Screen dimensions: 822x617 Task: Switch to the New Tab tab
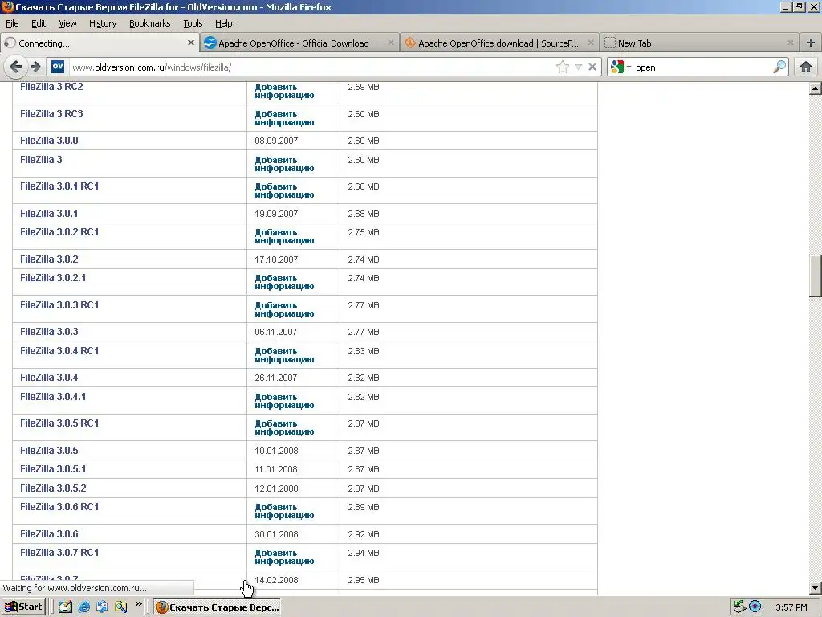[x=699, y=43]
